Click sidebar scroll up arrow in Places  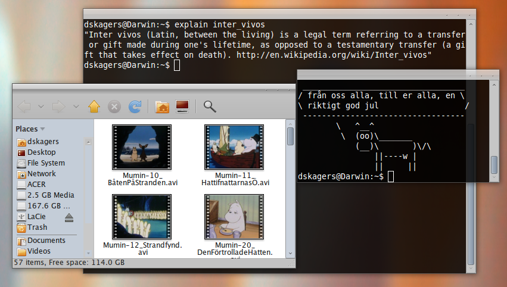coord(88,142)
